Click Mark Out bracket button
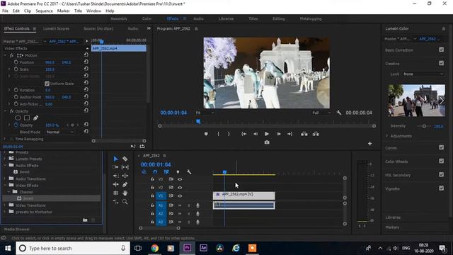This screenshot has width=453, height=255. (229, 134)
